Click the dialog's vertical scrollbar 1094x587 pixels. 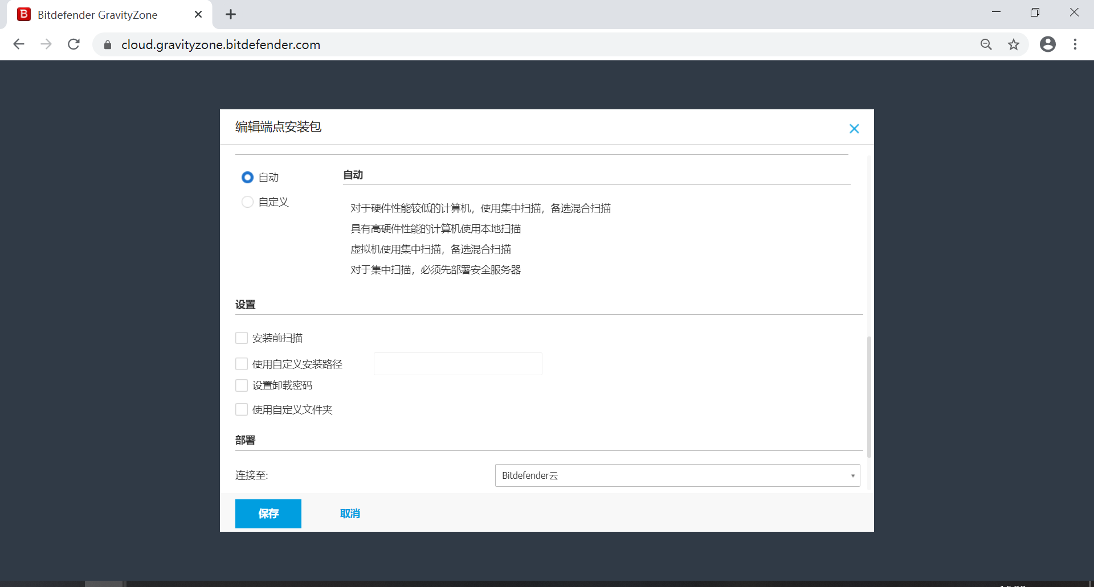tap(869, 397)
